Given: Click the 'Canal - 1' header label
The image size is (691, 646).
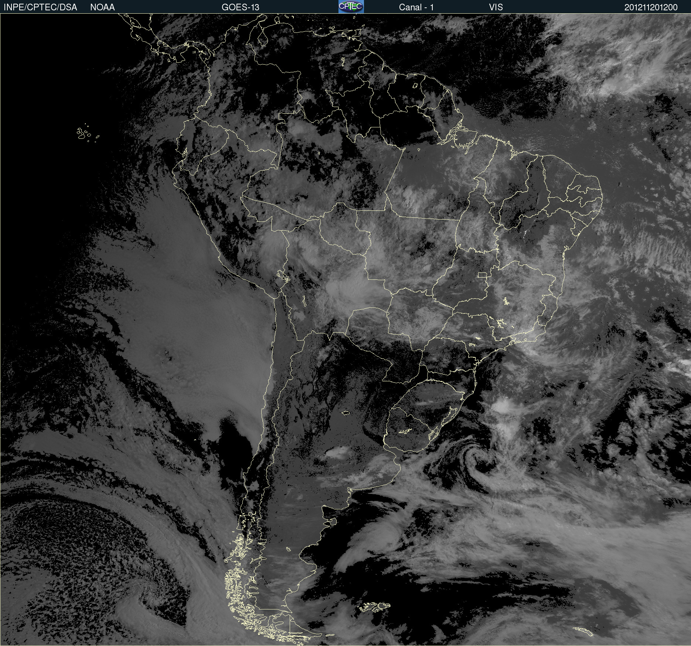Looking at the screenshot, I should tap(416, 7).
